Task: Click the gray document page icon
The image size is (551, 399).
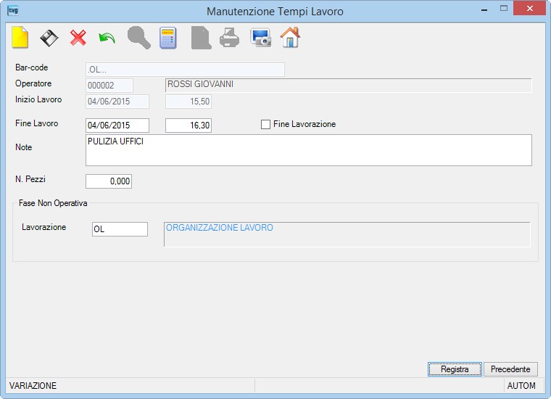Action: click(201, 38)
